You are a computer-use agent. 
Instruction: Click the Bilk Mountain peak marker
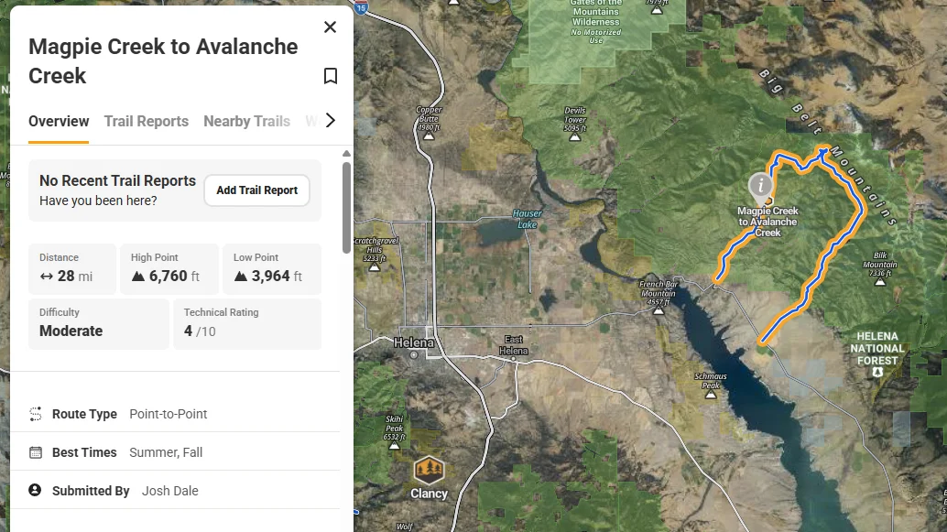pos(880,281)
